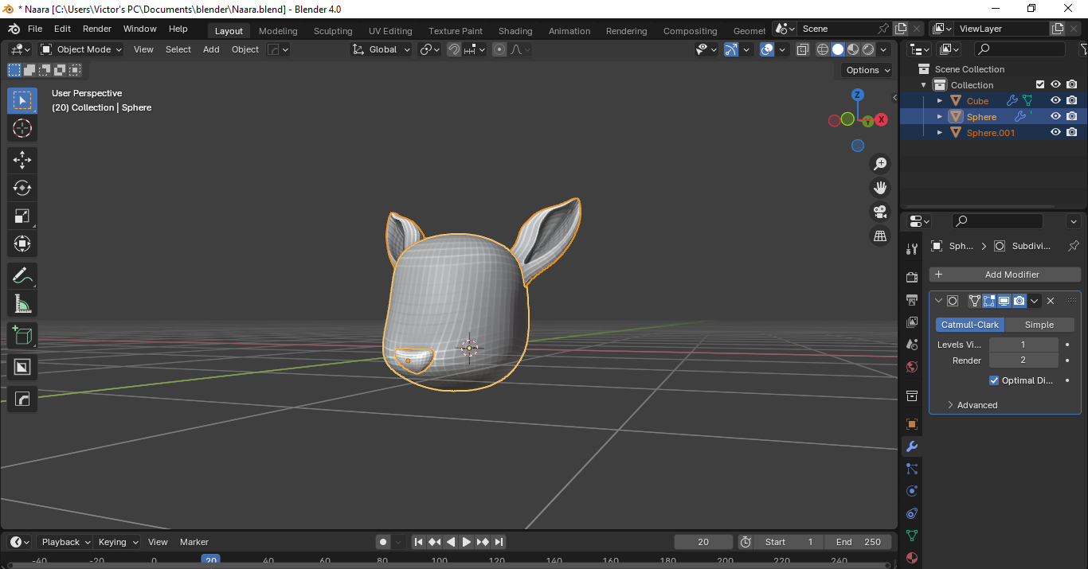Viewport: 1088px width, 569px height.
Task: Open the Output properties tab
Action: pos(912,299)
